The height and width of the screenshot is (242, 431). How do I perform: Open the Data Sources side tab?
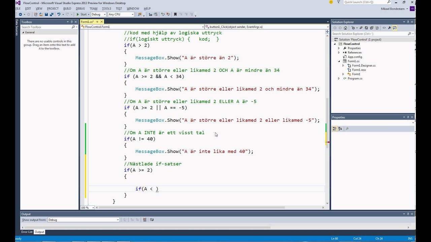pyautogui.click(x=16, y=27)
